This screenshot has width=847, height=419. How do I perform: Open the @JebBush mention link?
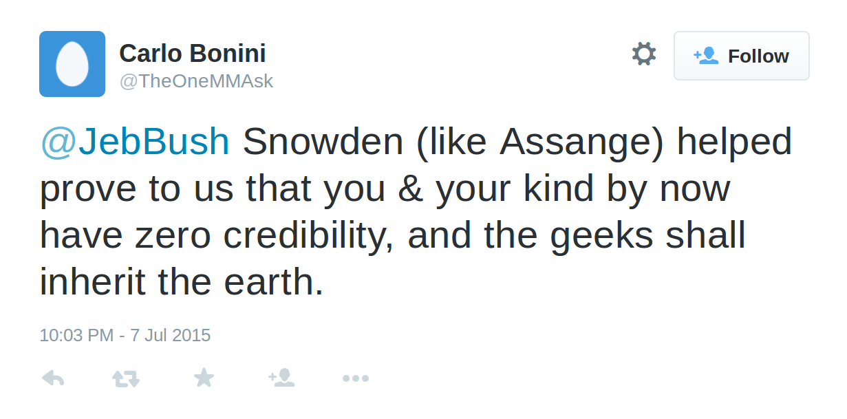(x=135, y=142)
